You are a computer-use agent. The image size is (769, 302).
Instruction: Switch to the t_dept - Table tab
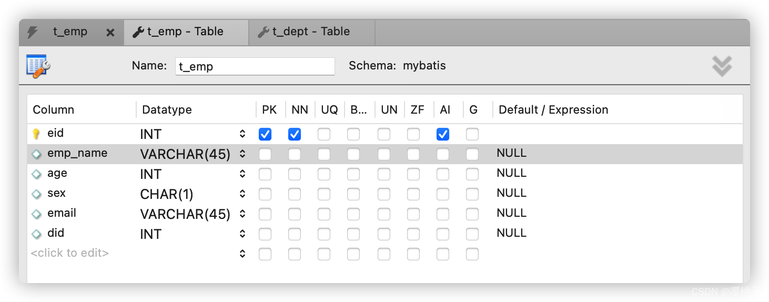(x=310, y=32)
